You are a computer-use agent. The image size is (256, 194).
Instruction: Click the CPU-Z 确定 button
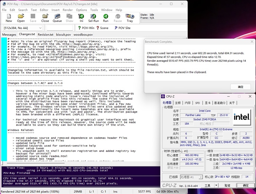pos(246,185)
